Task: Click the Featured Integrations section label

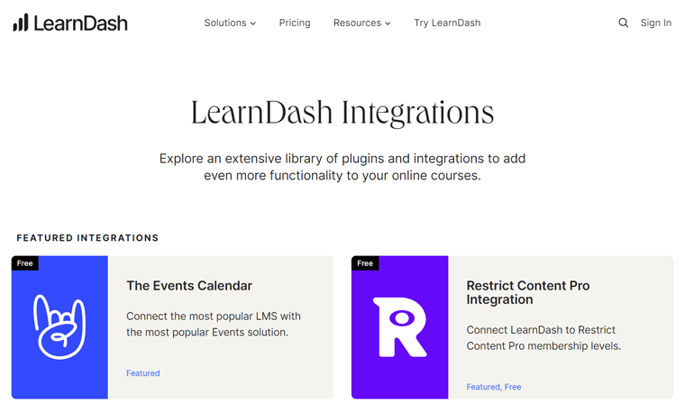Action: point(87,238)
